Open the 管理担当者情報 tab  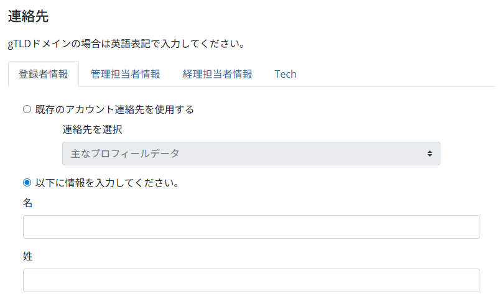[125, 74]
